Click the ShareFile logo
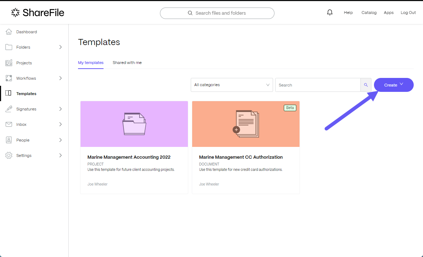The image size is (423, 257). click(x=38, y=13)
